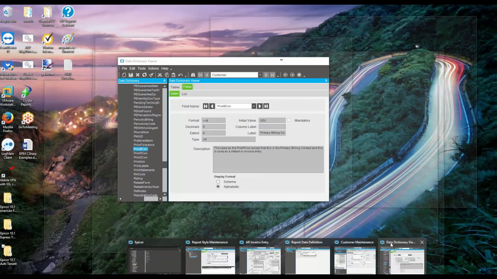Pin the Data Dictionary tree panel

click(x=164, y=81)
